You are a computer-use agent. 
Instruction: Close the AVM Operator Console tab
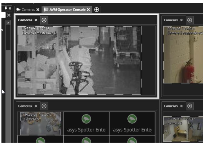pyautogui.click(x=88, y=9)
